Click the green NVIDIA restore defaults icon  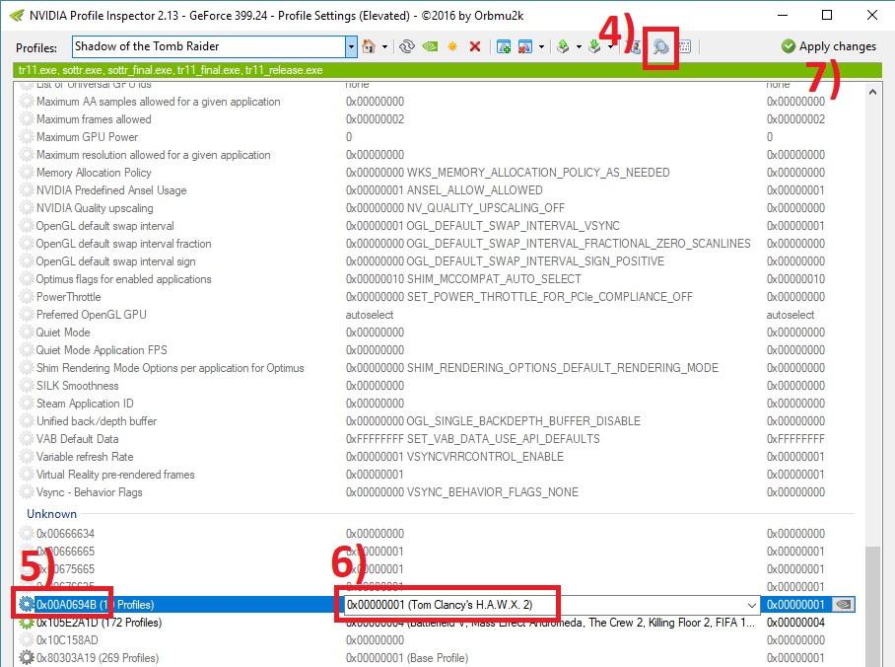pos(430,46)
